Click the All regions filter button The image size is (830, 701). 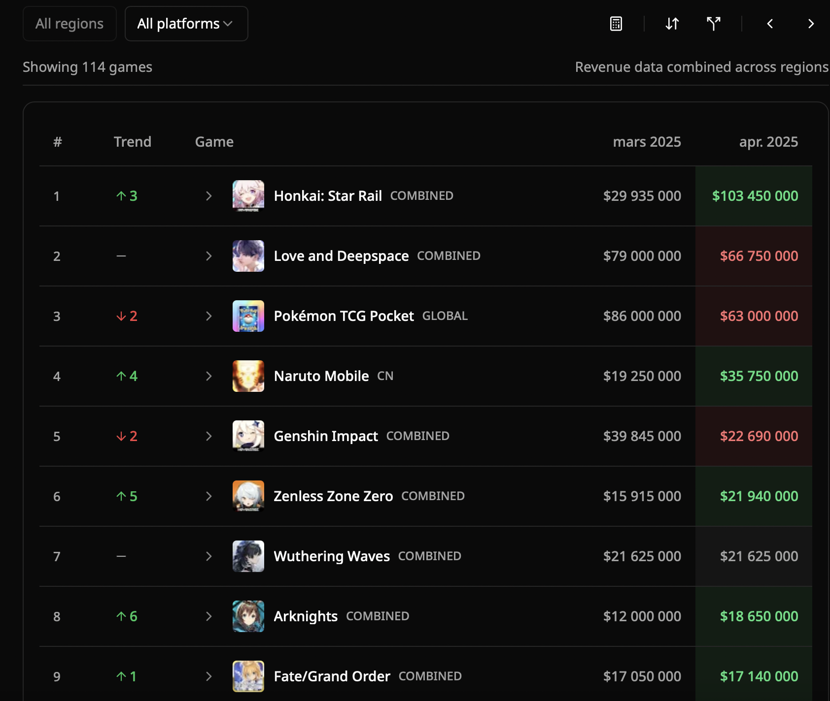[69, 24]
